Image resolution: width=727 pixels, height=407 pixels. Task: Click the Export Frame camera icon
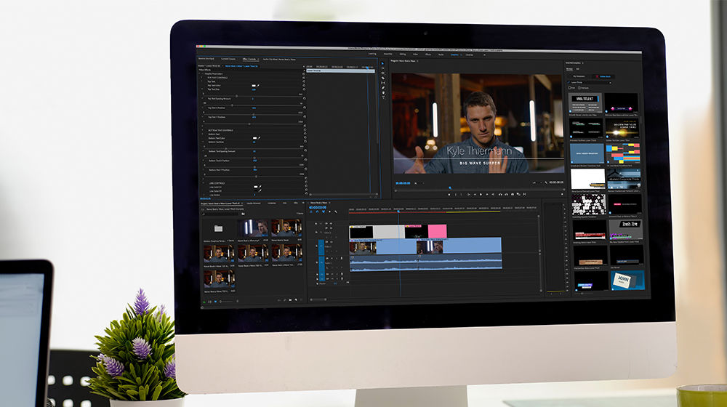tap(513, 194)
